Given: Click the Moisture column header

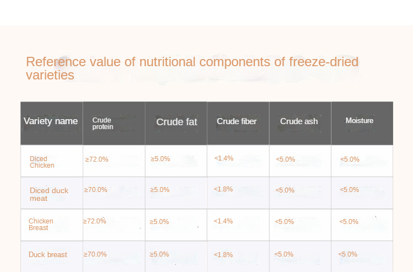Looking at the screenshot, I should [x=360, y=121].
